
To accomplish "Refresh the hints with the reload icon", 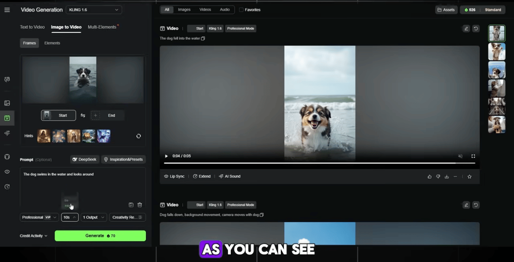I will tap(139, 136).
